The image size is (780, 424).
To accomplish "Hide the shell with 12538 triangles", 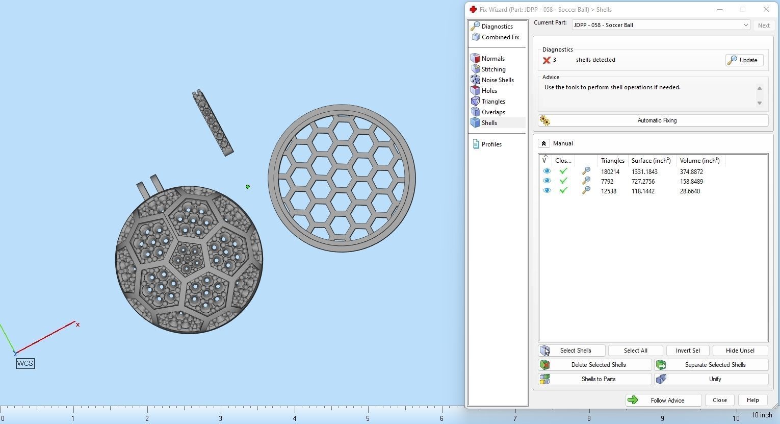I will (547, 191).
